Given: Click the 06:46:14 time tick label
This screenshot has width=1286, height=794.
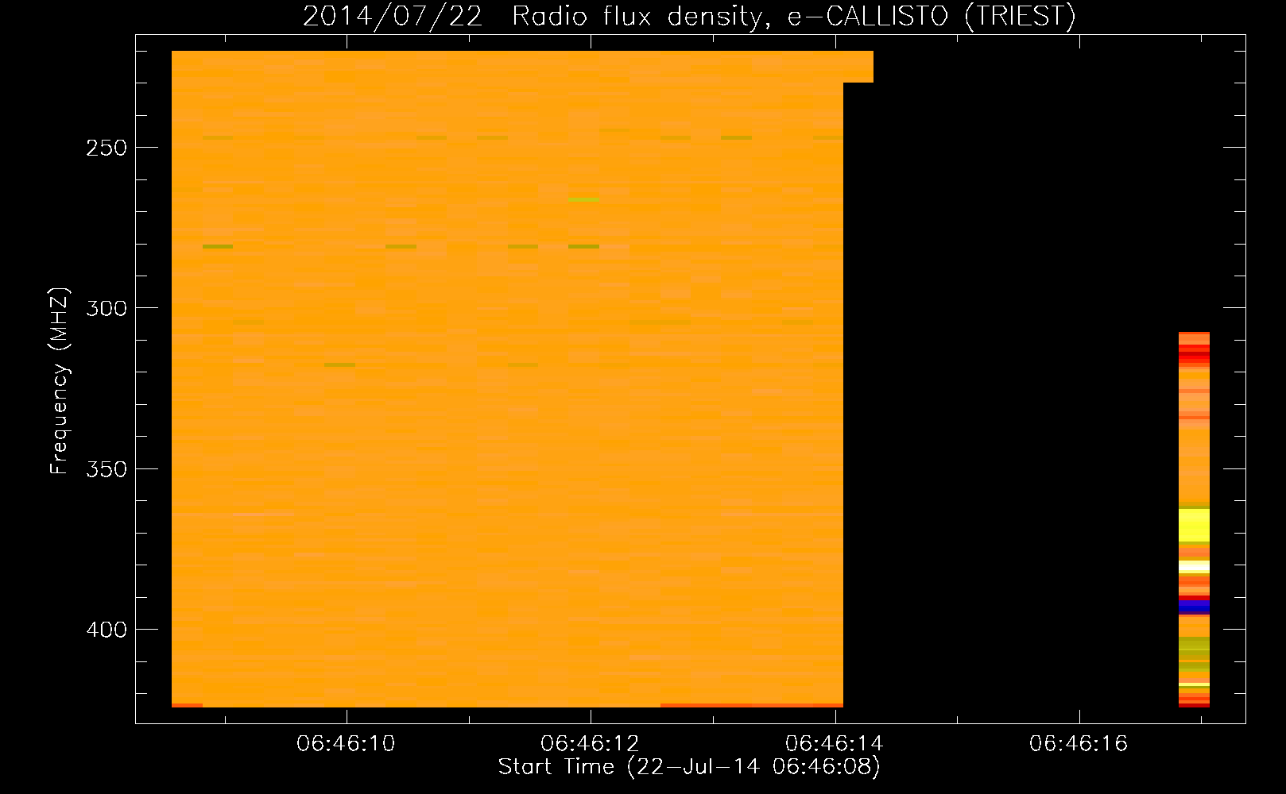Looking at the screenshot, I should [835, 744].
